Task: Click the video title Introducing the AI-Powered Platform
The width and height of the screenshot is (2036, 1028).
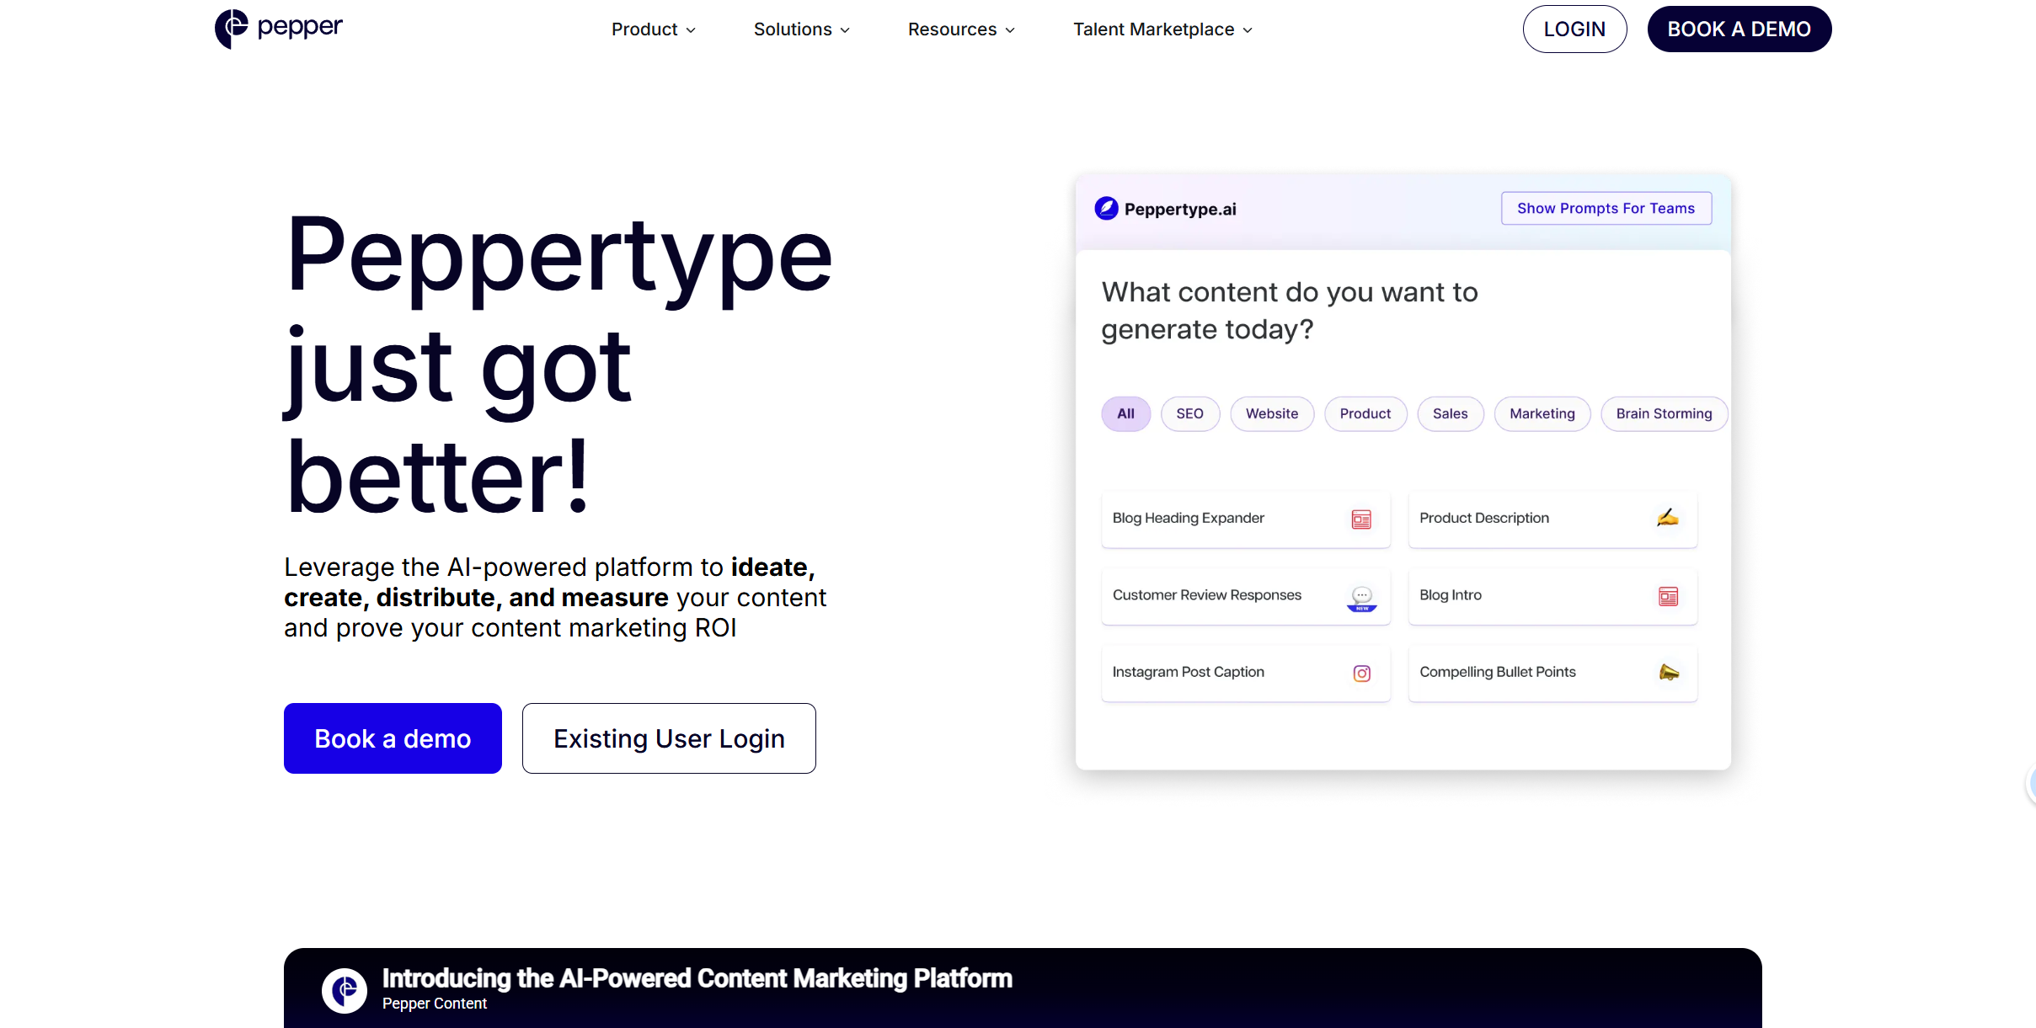Action: click(x=697, y=978)
